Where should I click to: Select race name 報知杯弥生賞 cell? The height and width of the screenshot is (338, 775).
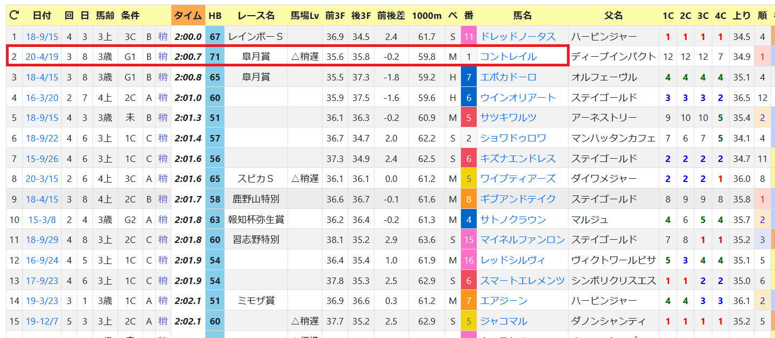tap(256, 220)
